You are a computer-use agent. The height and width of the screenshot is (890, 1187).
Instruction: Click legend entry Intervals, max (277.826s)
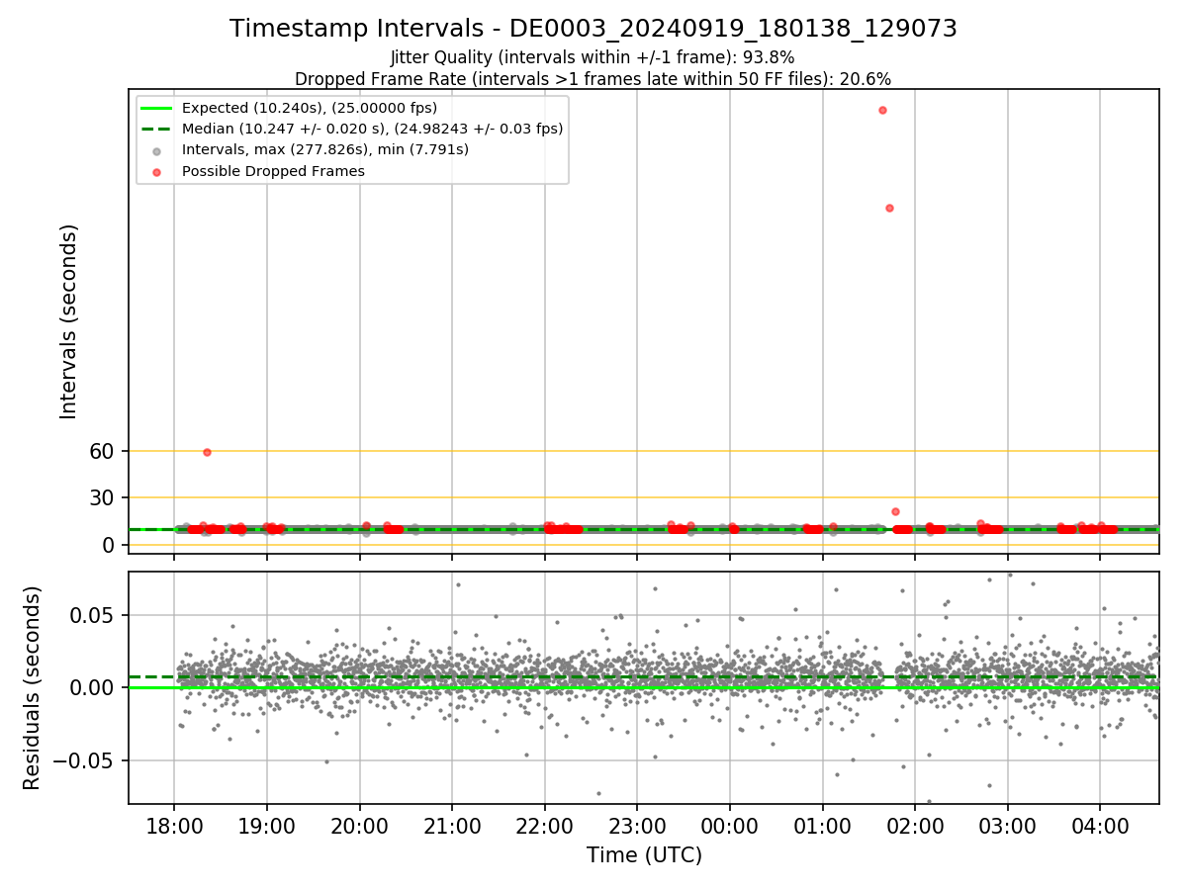325,149
